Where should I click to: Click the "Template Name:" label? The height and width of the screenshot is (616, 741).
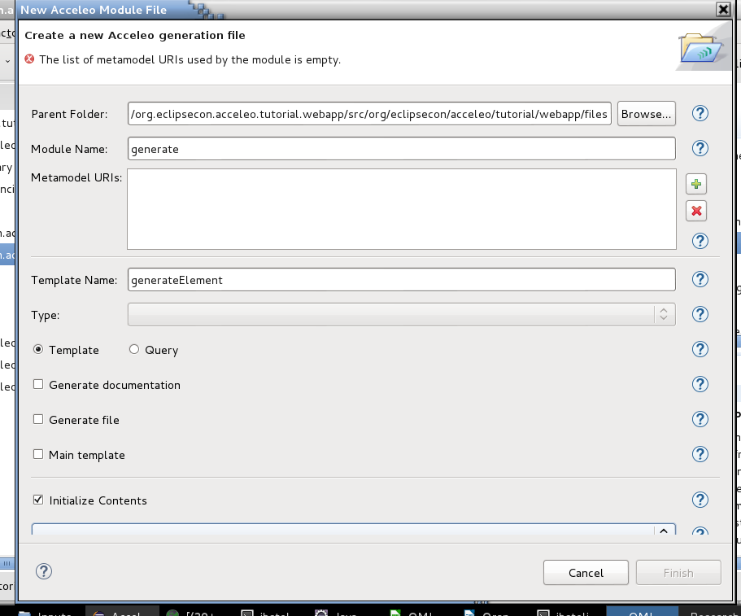coord(74,281)
